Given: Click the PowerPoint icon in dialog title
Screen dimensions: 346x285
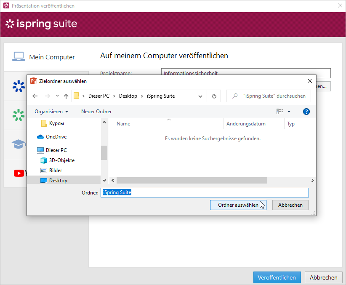Looking at the screenshot, I should pos(34,81).
